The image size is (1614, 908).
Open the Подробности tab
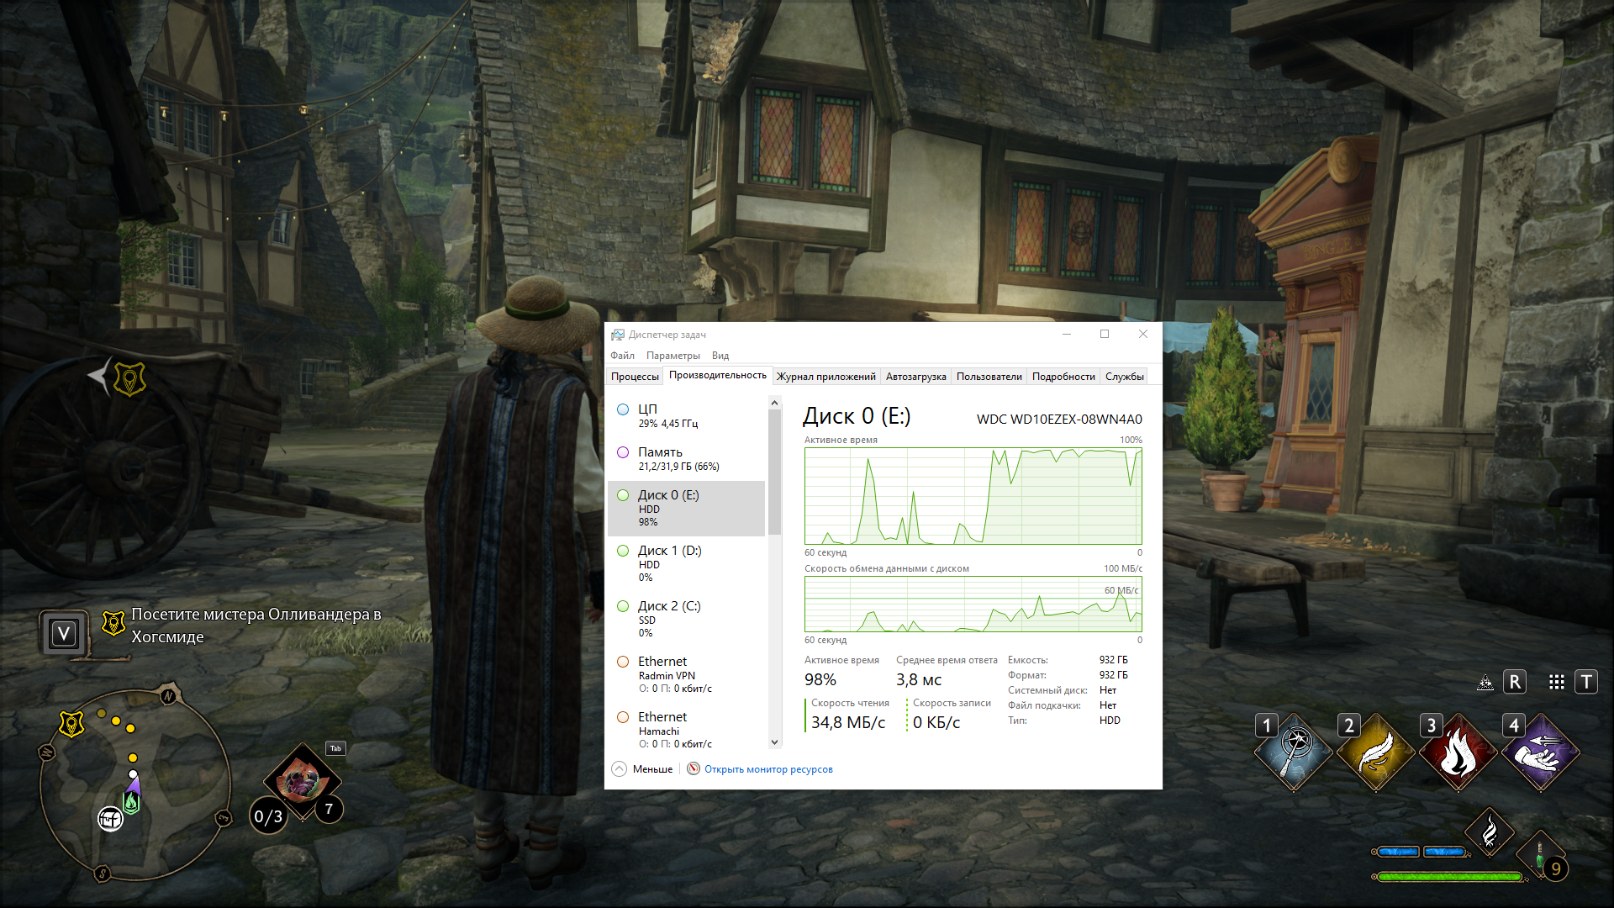[1063, 377]
